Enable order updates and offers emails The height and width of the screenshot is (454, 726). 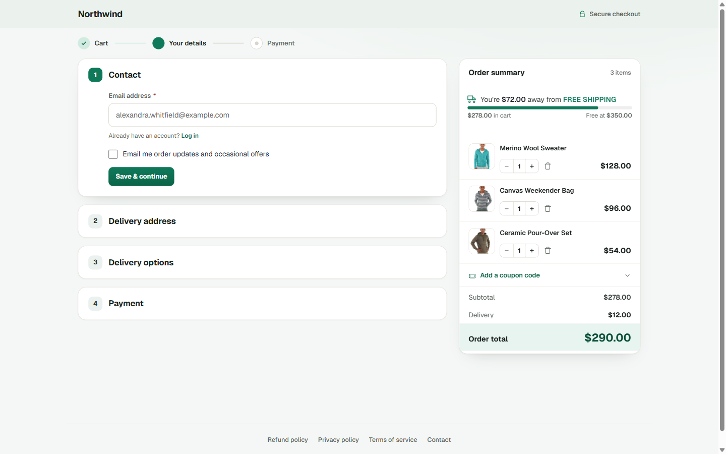[113, 154]
